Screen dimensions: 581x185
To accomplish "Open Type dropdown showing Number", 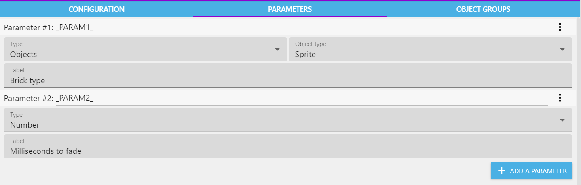I will 288,120.
